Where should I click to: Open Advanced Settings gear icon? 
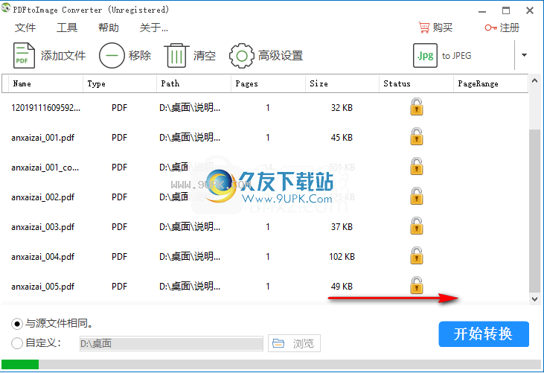tap(241, 56)
